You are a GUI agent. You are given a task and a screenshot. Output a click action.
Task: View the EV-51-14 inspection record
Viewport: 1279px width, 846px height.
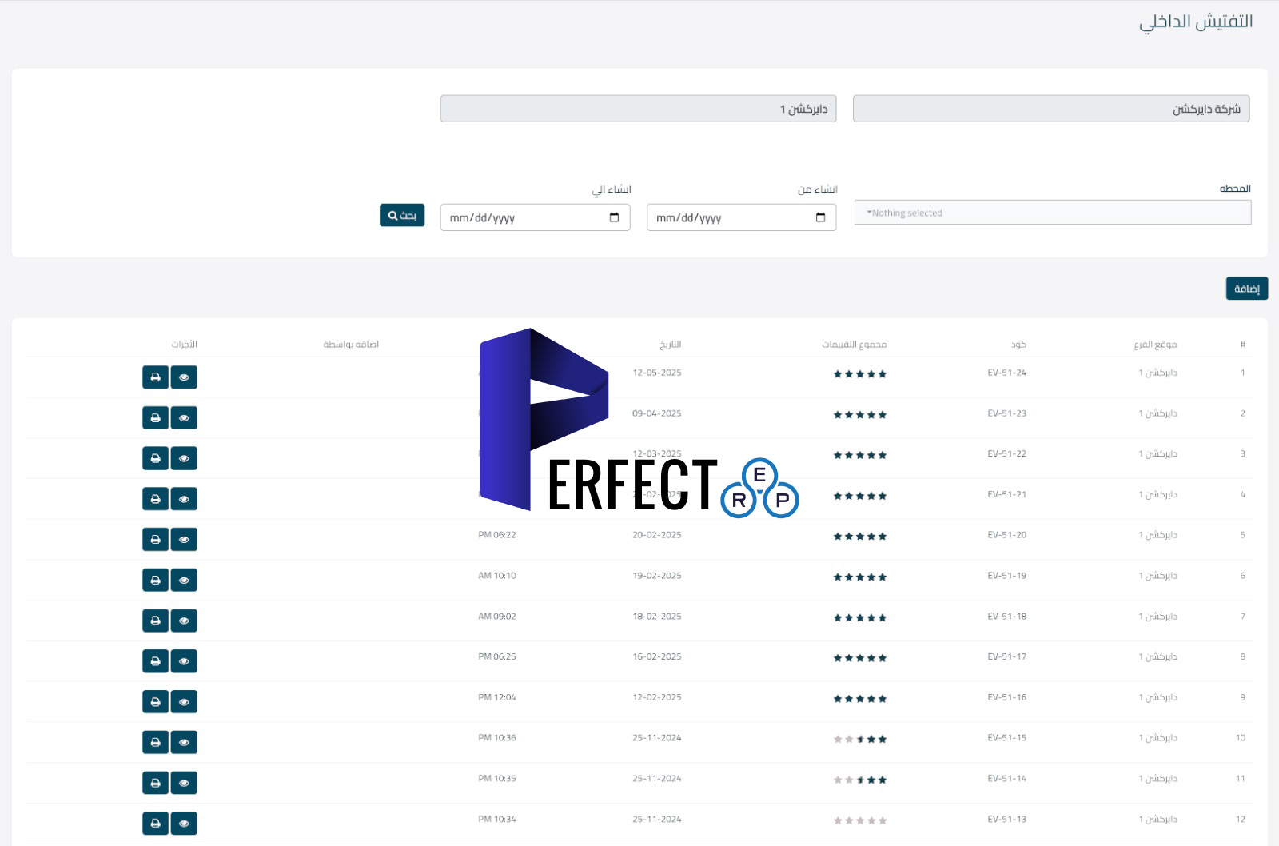[184, 783]
